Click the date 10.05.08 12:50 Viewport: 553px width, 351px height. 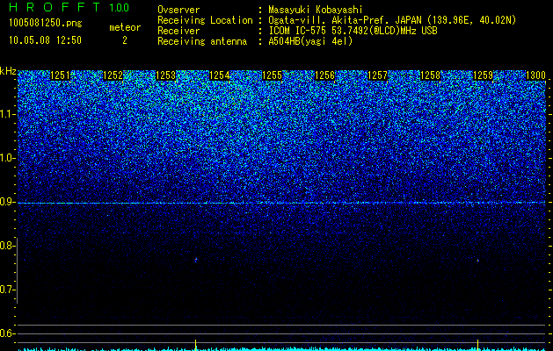point(46,40)
